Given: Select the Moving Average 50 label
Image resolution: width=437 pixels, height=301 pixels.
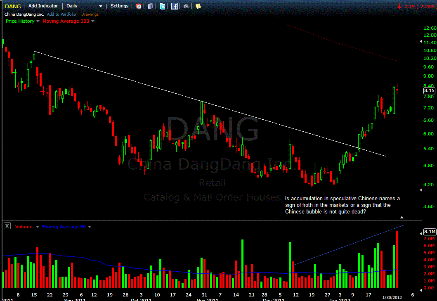Looking at the screenshot, I should (64, 227).
